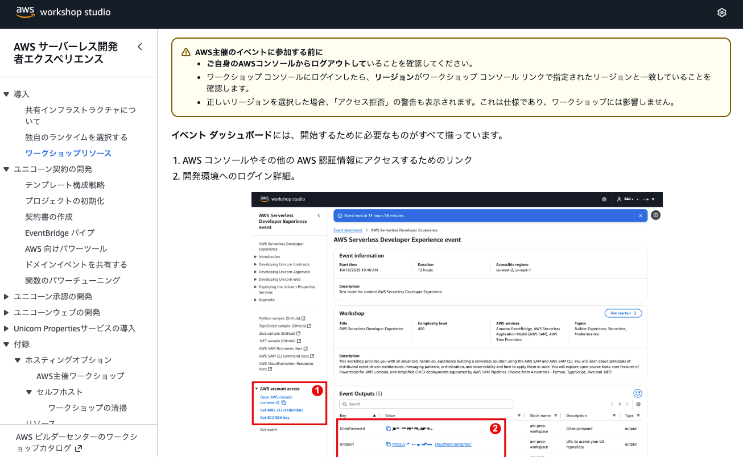Open the AWS主催ワークショップ page
The width and height of the screenshot is (743, 457).
tap(80, 376)
